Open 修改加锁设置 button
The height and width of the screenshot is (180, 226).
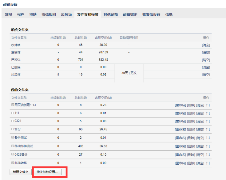tap(47, 172)
